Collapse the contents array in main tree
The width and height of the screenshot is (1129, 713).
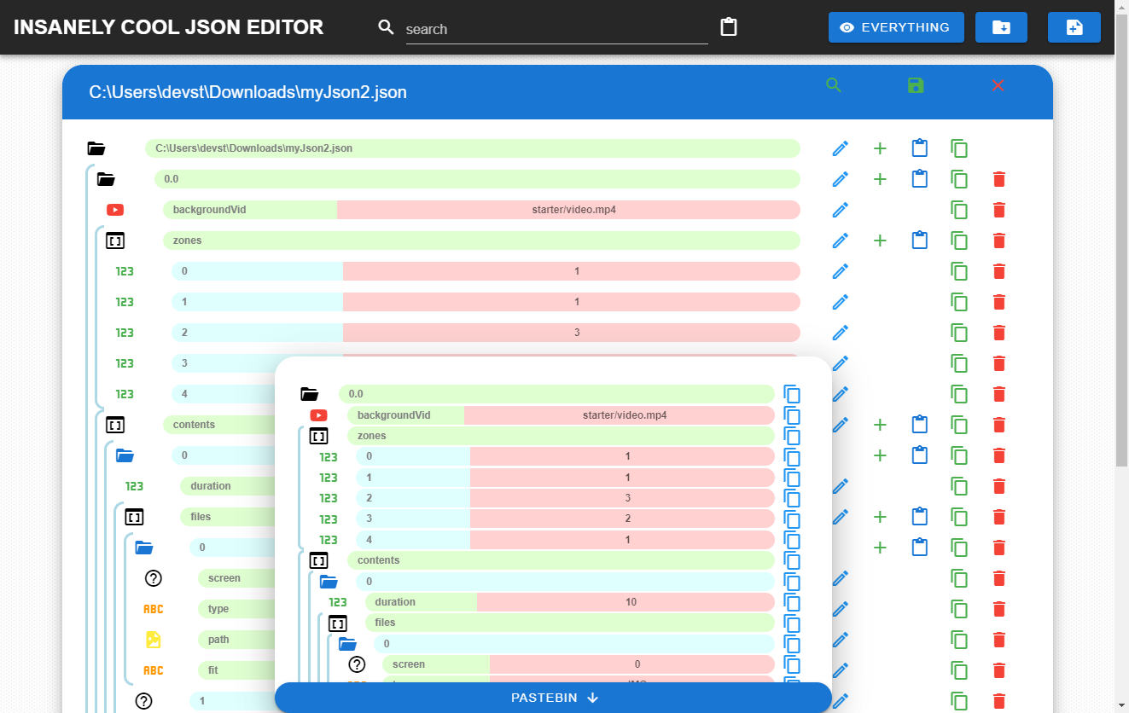[115, 425]
